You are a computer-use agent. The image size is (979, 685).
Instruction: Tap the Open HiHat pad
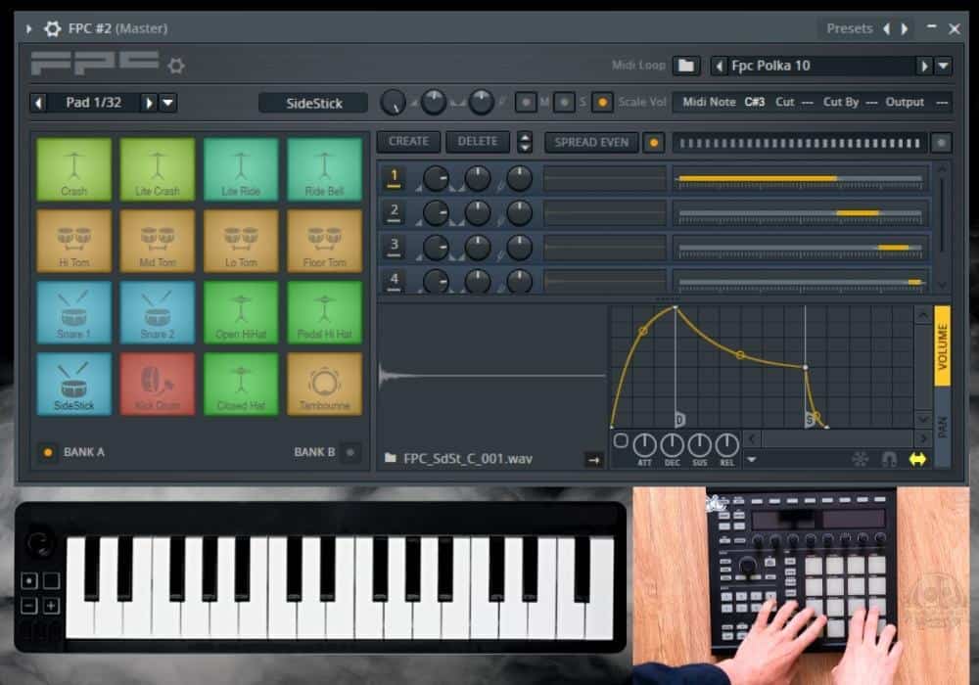[241, 312]
